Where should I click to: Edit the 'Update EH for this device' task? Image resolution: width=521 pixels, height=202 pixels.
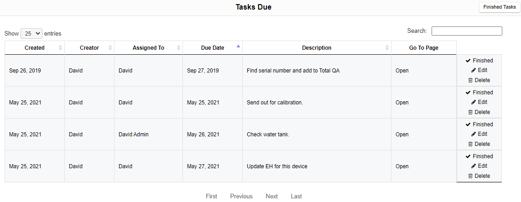479,166
